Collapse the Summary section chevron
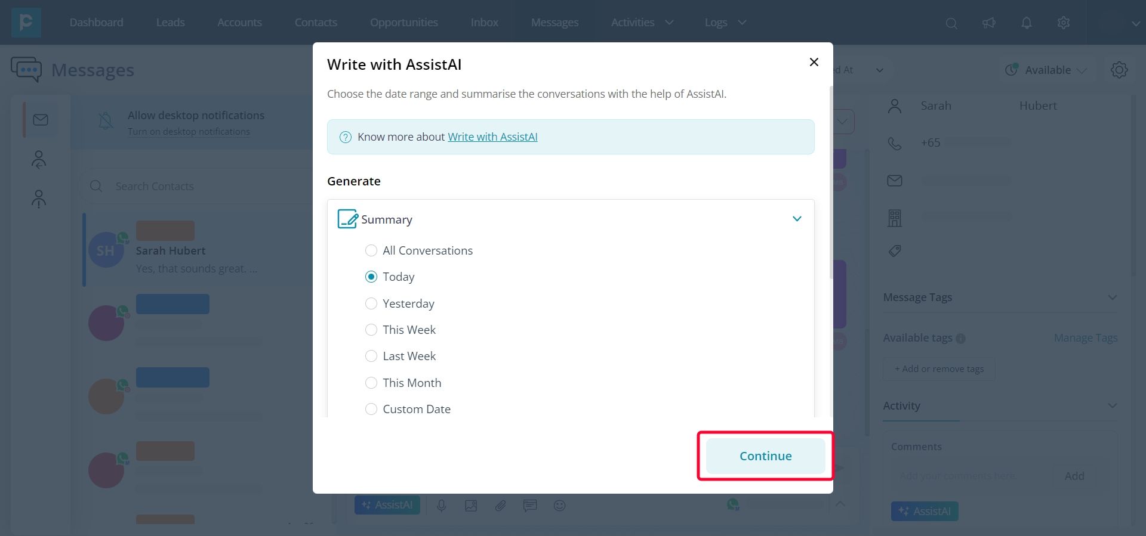The image size is (1146, 536). pyautogui.click(x=797, y=219)
